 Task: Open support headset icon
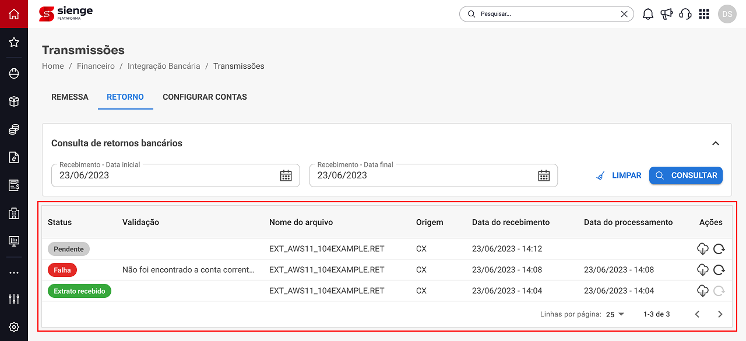[x=685, y=14]
